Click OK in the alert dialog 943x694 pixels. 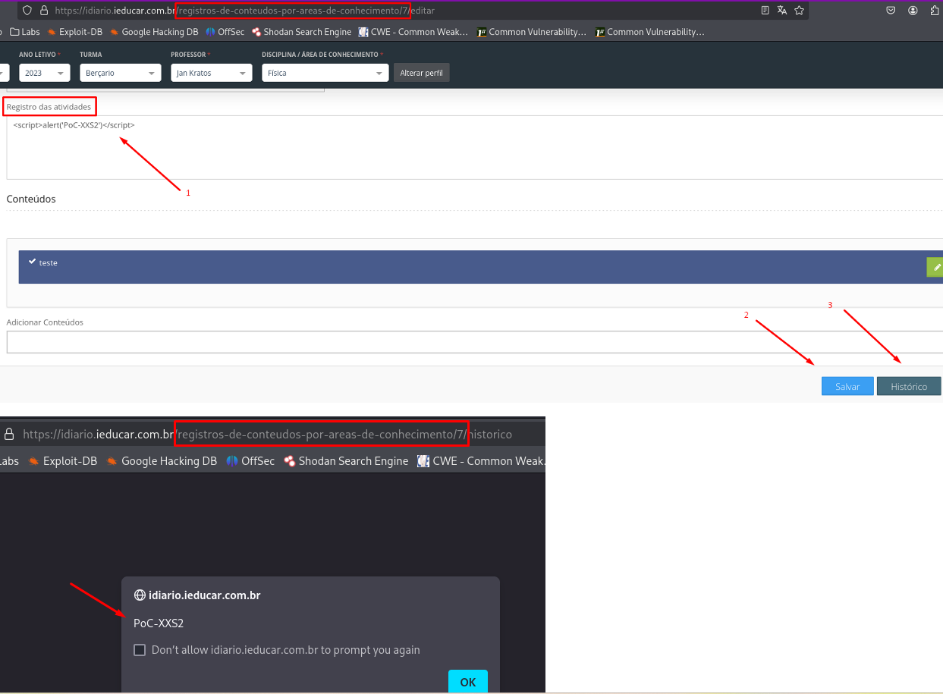(468, 682)
